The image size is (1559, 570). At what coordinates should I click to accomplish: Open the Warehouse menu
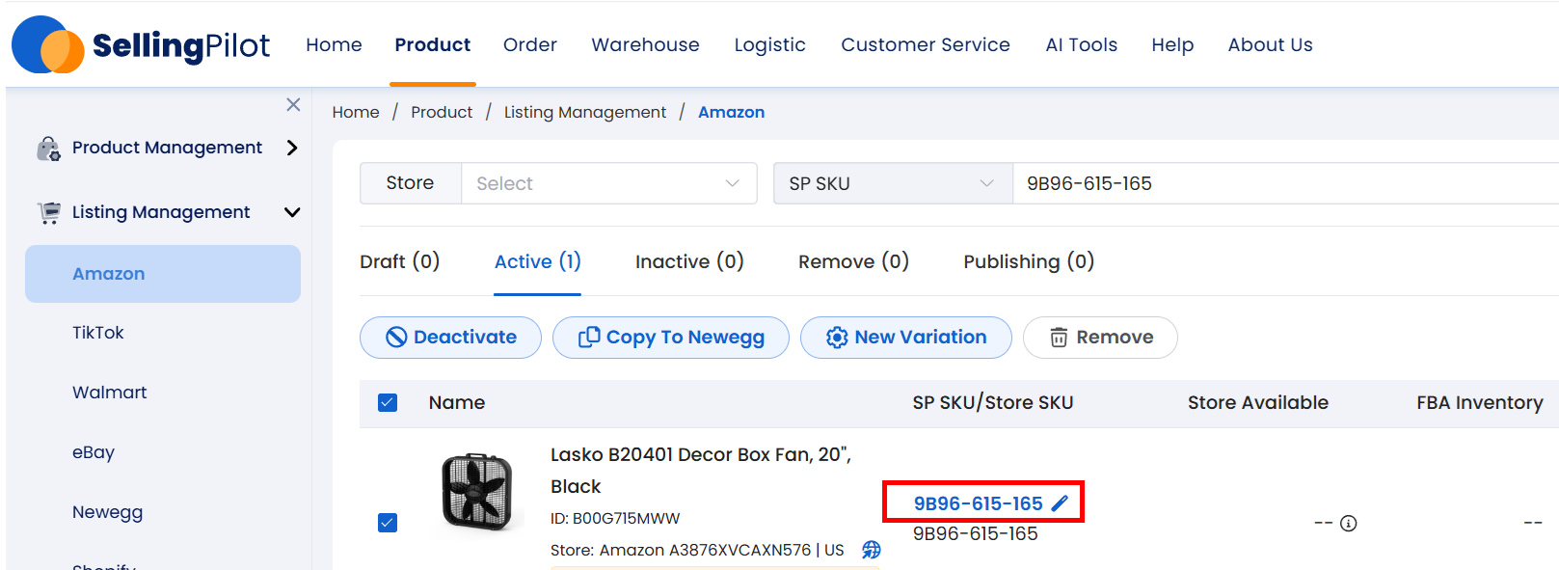(x=645, y=44)
